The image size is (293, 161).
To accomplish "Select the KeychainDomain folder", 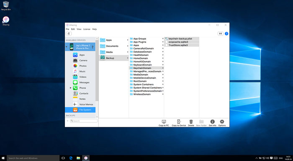I will click(x=146, y=68).
